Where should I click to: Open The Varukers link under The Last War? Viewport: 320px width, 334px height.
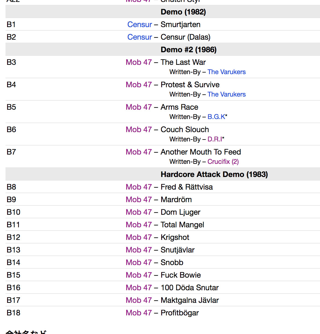[226, 72]
